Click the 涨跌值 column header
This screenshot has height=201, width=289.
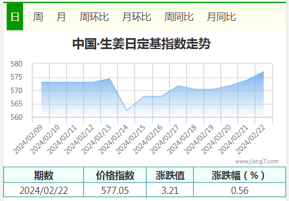[x=170, y=175]
